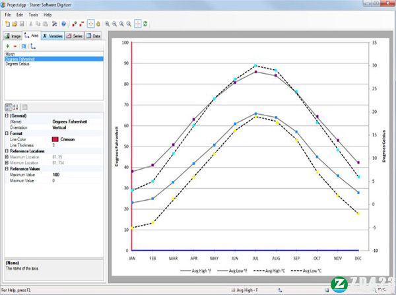Image resolution: width=396 pixels, height=295 pixels.
Task: Click the blue list icon in Axes toolbar
Action: click(24, 46)
